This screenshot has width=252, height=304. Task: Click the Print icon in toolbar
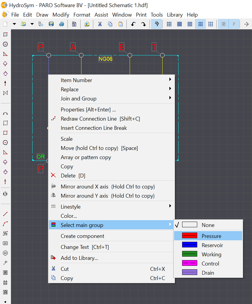(x=62, y=24)
